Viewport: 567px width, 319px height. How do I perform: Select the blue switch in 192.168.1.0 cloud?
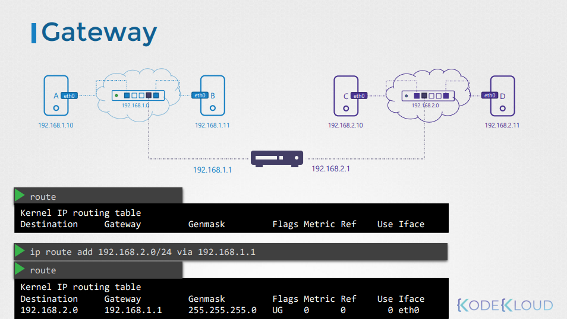137,95
